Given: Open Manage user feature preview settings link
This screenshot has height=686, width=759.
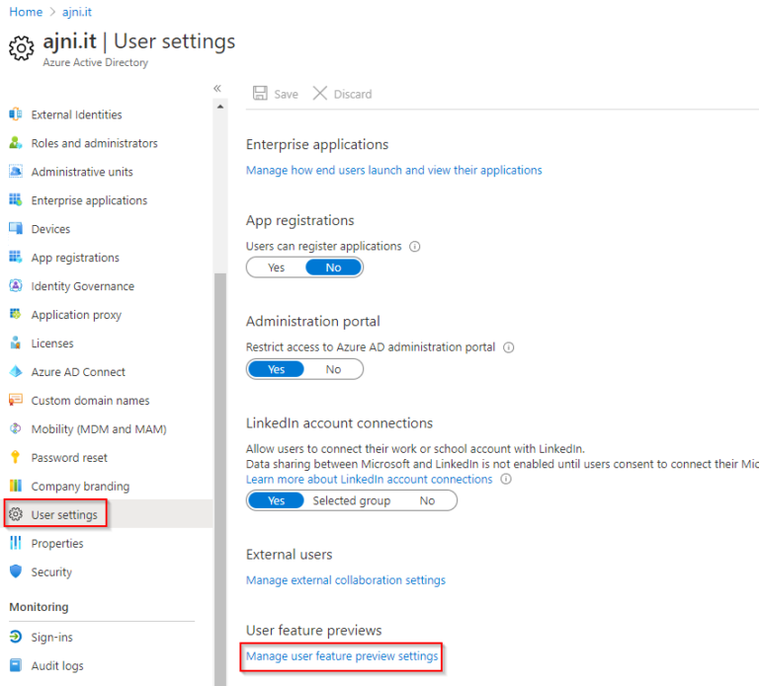Looking at the screenshot, I should point(342,656).
